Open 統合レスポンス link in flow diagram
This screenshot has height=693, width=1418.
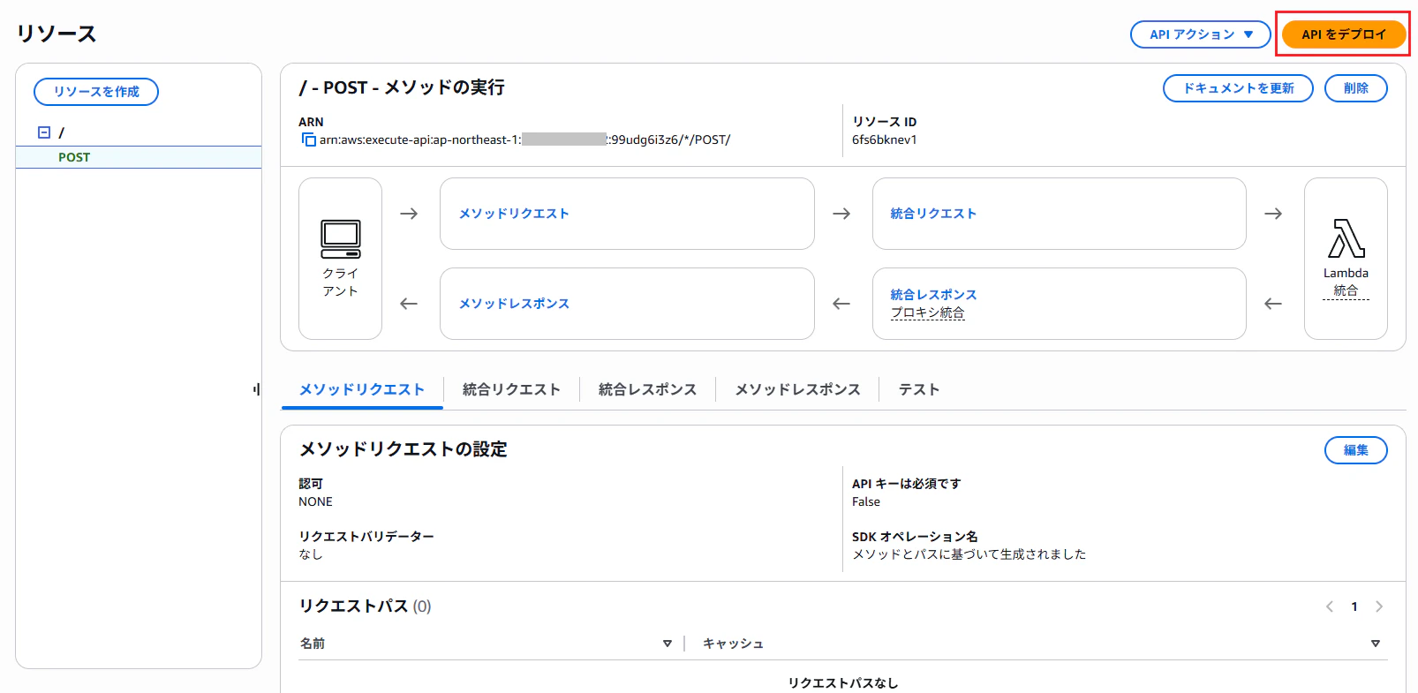coord(933,294)
